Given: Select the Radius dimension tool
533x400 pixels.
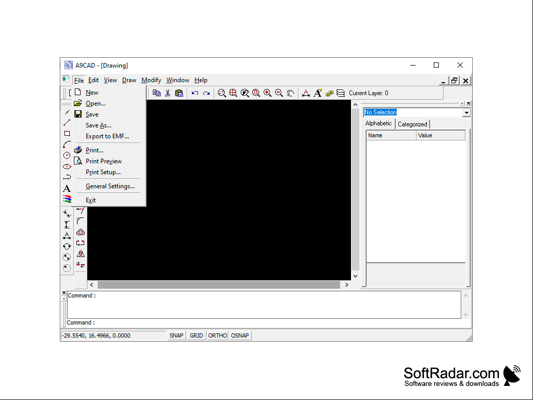Looking at the screenshot, I should 67,268.
